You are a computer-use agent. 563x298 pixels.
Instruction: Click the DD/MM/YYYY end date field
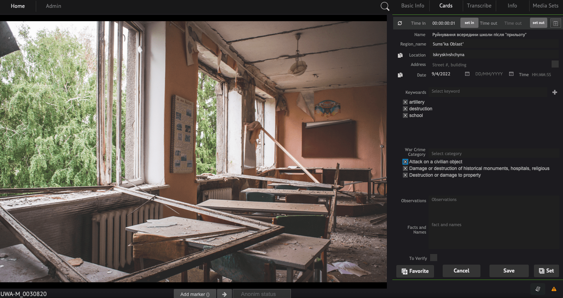pyautogui.click(x=489, y=74)
